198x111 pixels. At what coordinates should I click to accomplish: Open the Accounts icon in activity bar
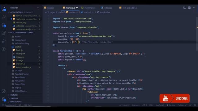click(4, 91)
